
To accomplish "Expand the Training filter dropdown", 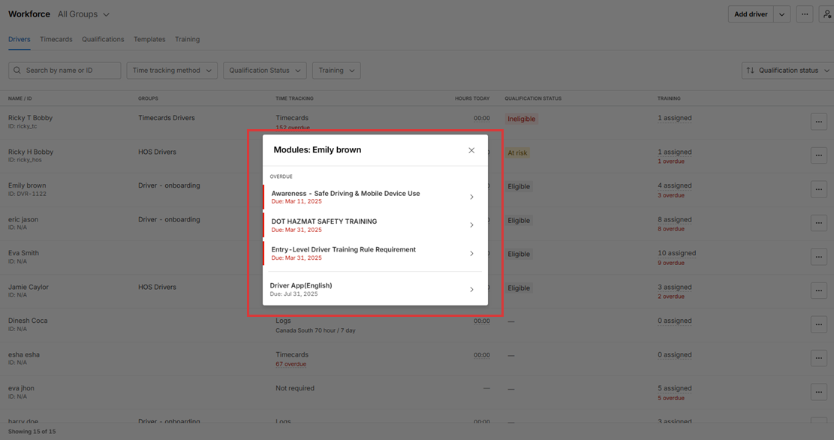I will pos(336,71).
